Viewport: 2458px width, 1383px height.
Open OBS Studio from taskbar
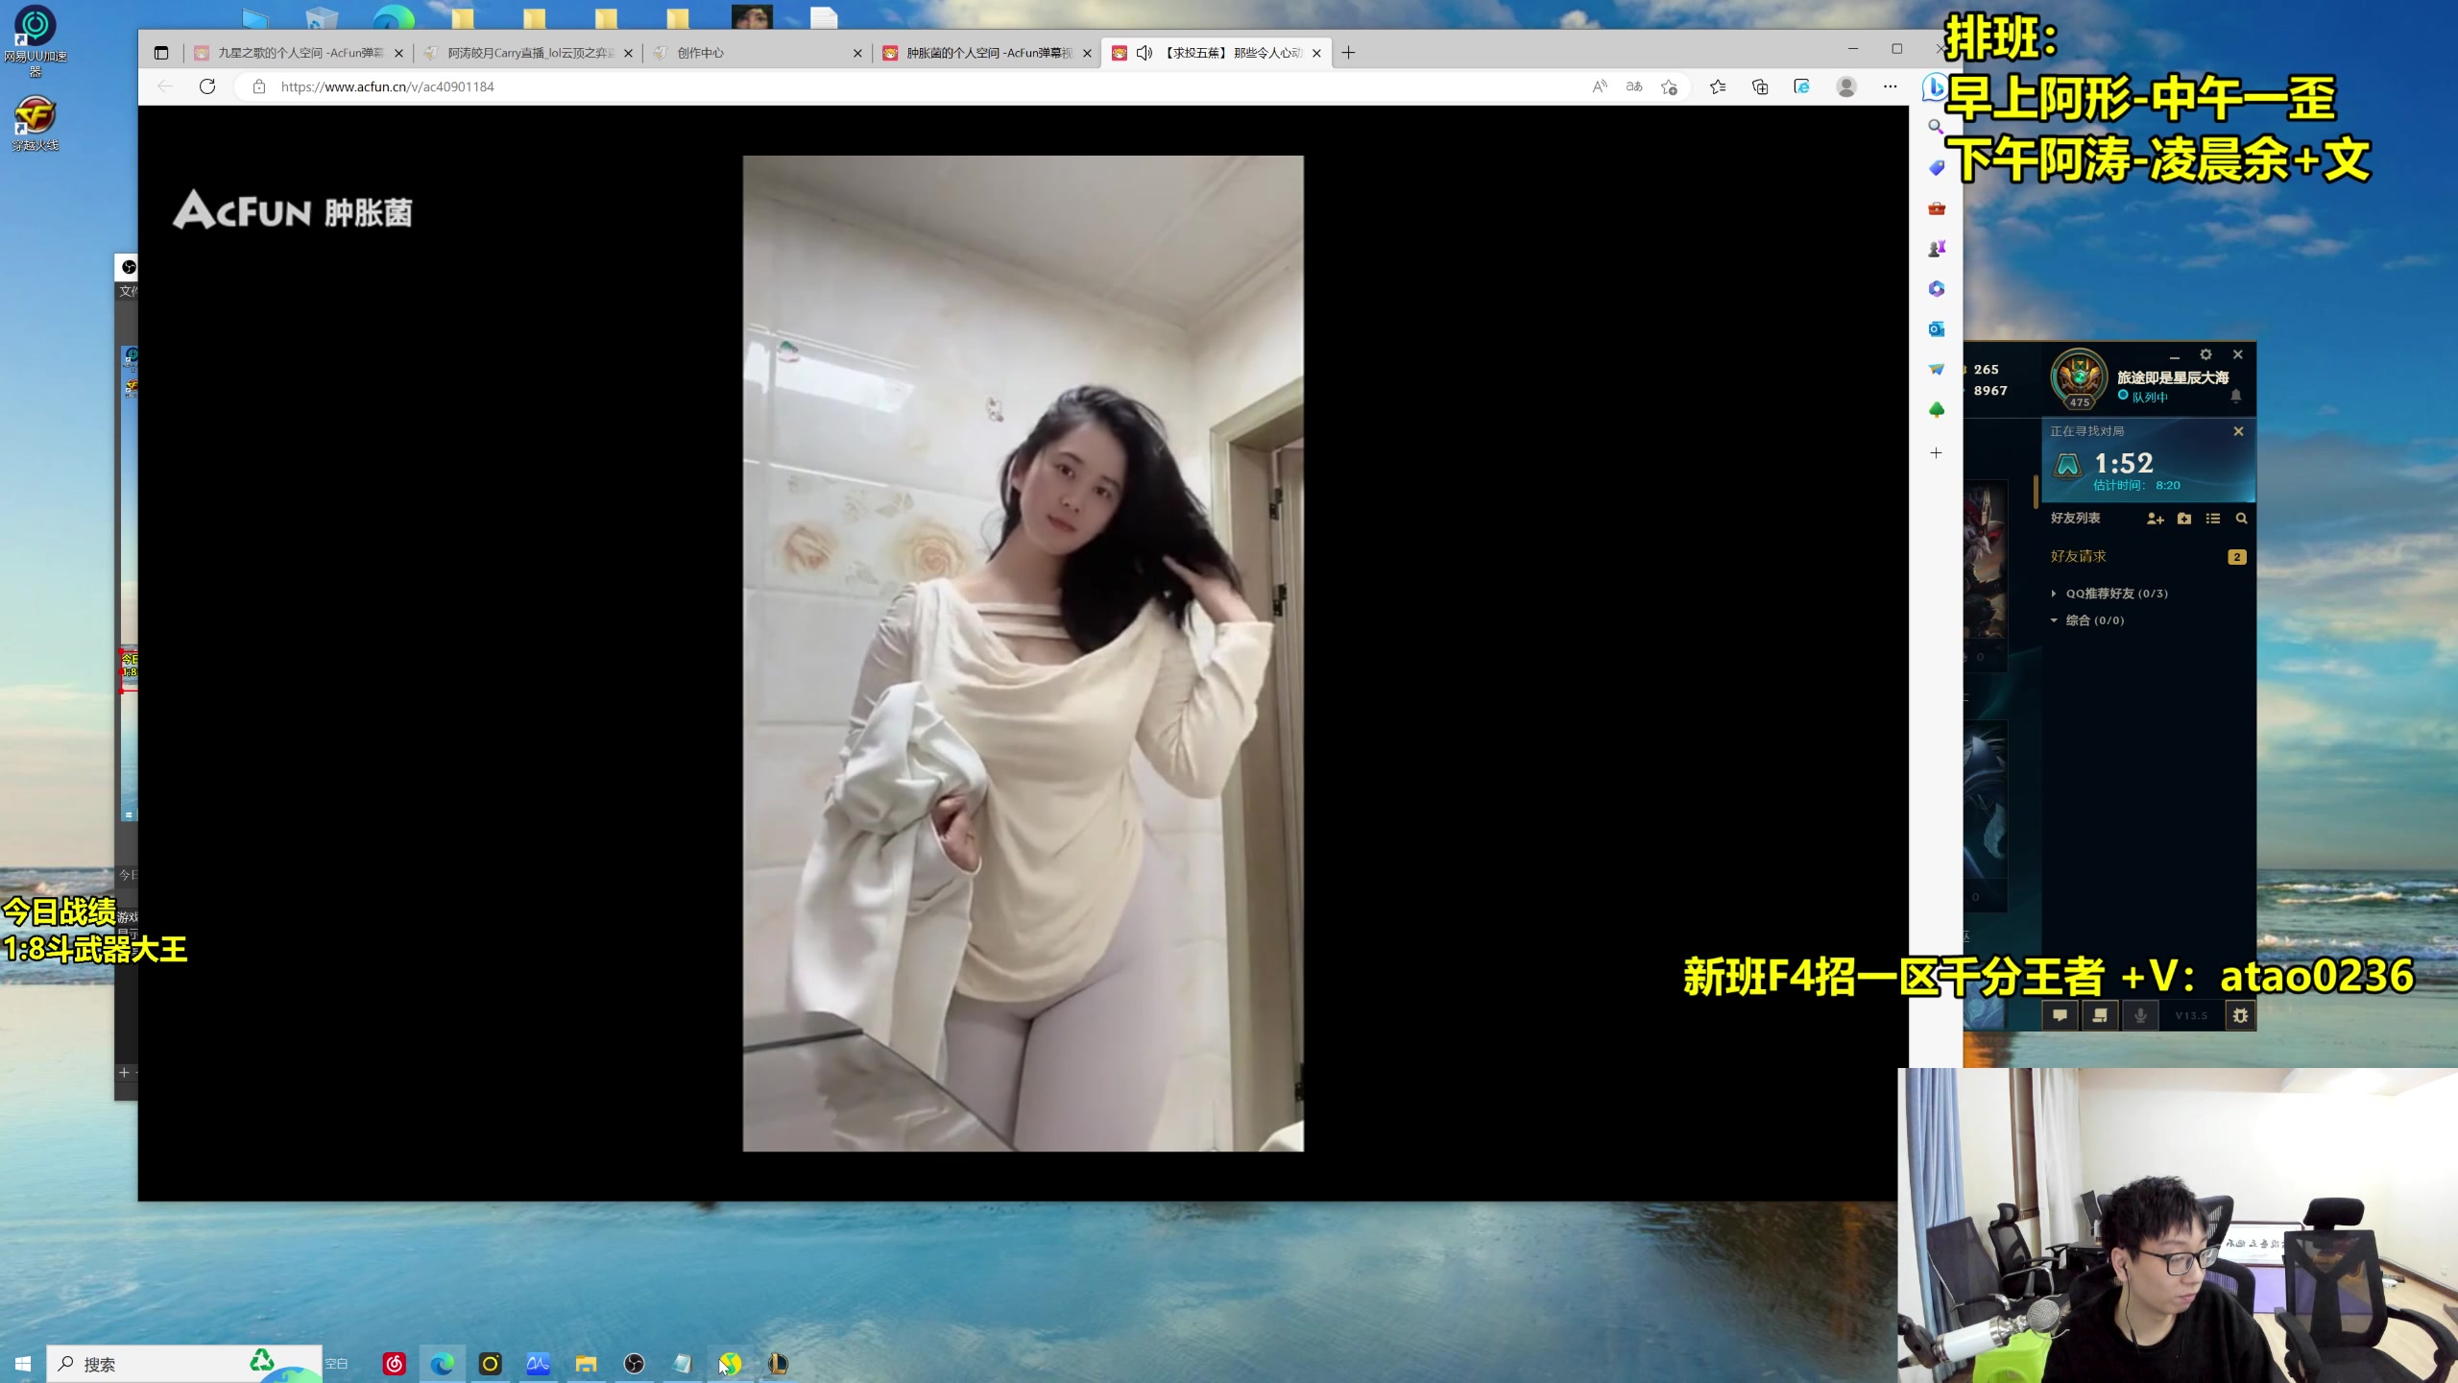634,1364
